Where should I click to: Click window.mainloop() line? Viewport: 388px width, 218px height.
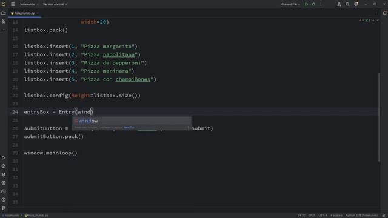[x=50, y=153]
